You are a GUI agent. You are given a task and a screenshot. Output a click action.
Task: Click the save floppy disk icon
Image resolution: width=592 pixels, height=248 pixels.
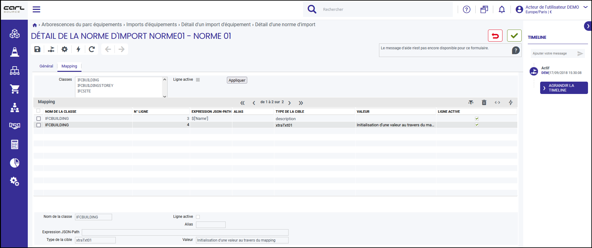click(37, 49)
